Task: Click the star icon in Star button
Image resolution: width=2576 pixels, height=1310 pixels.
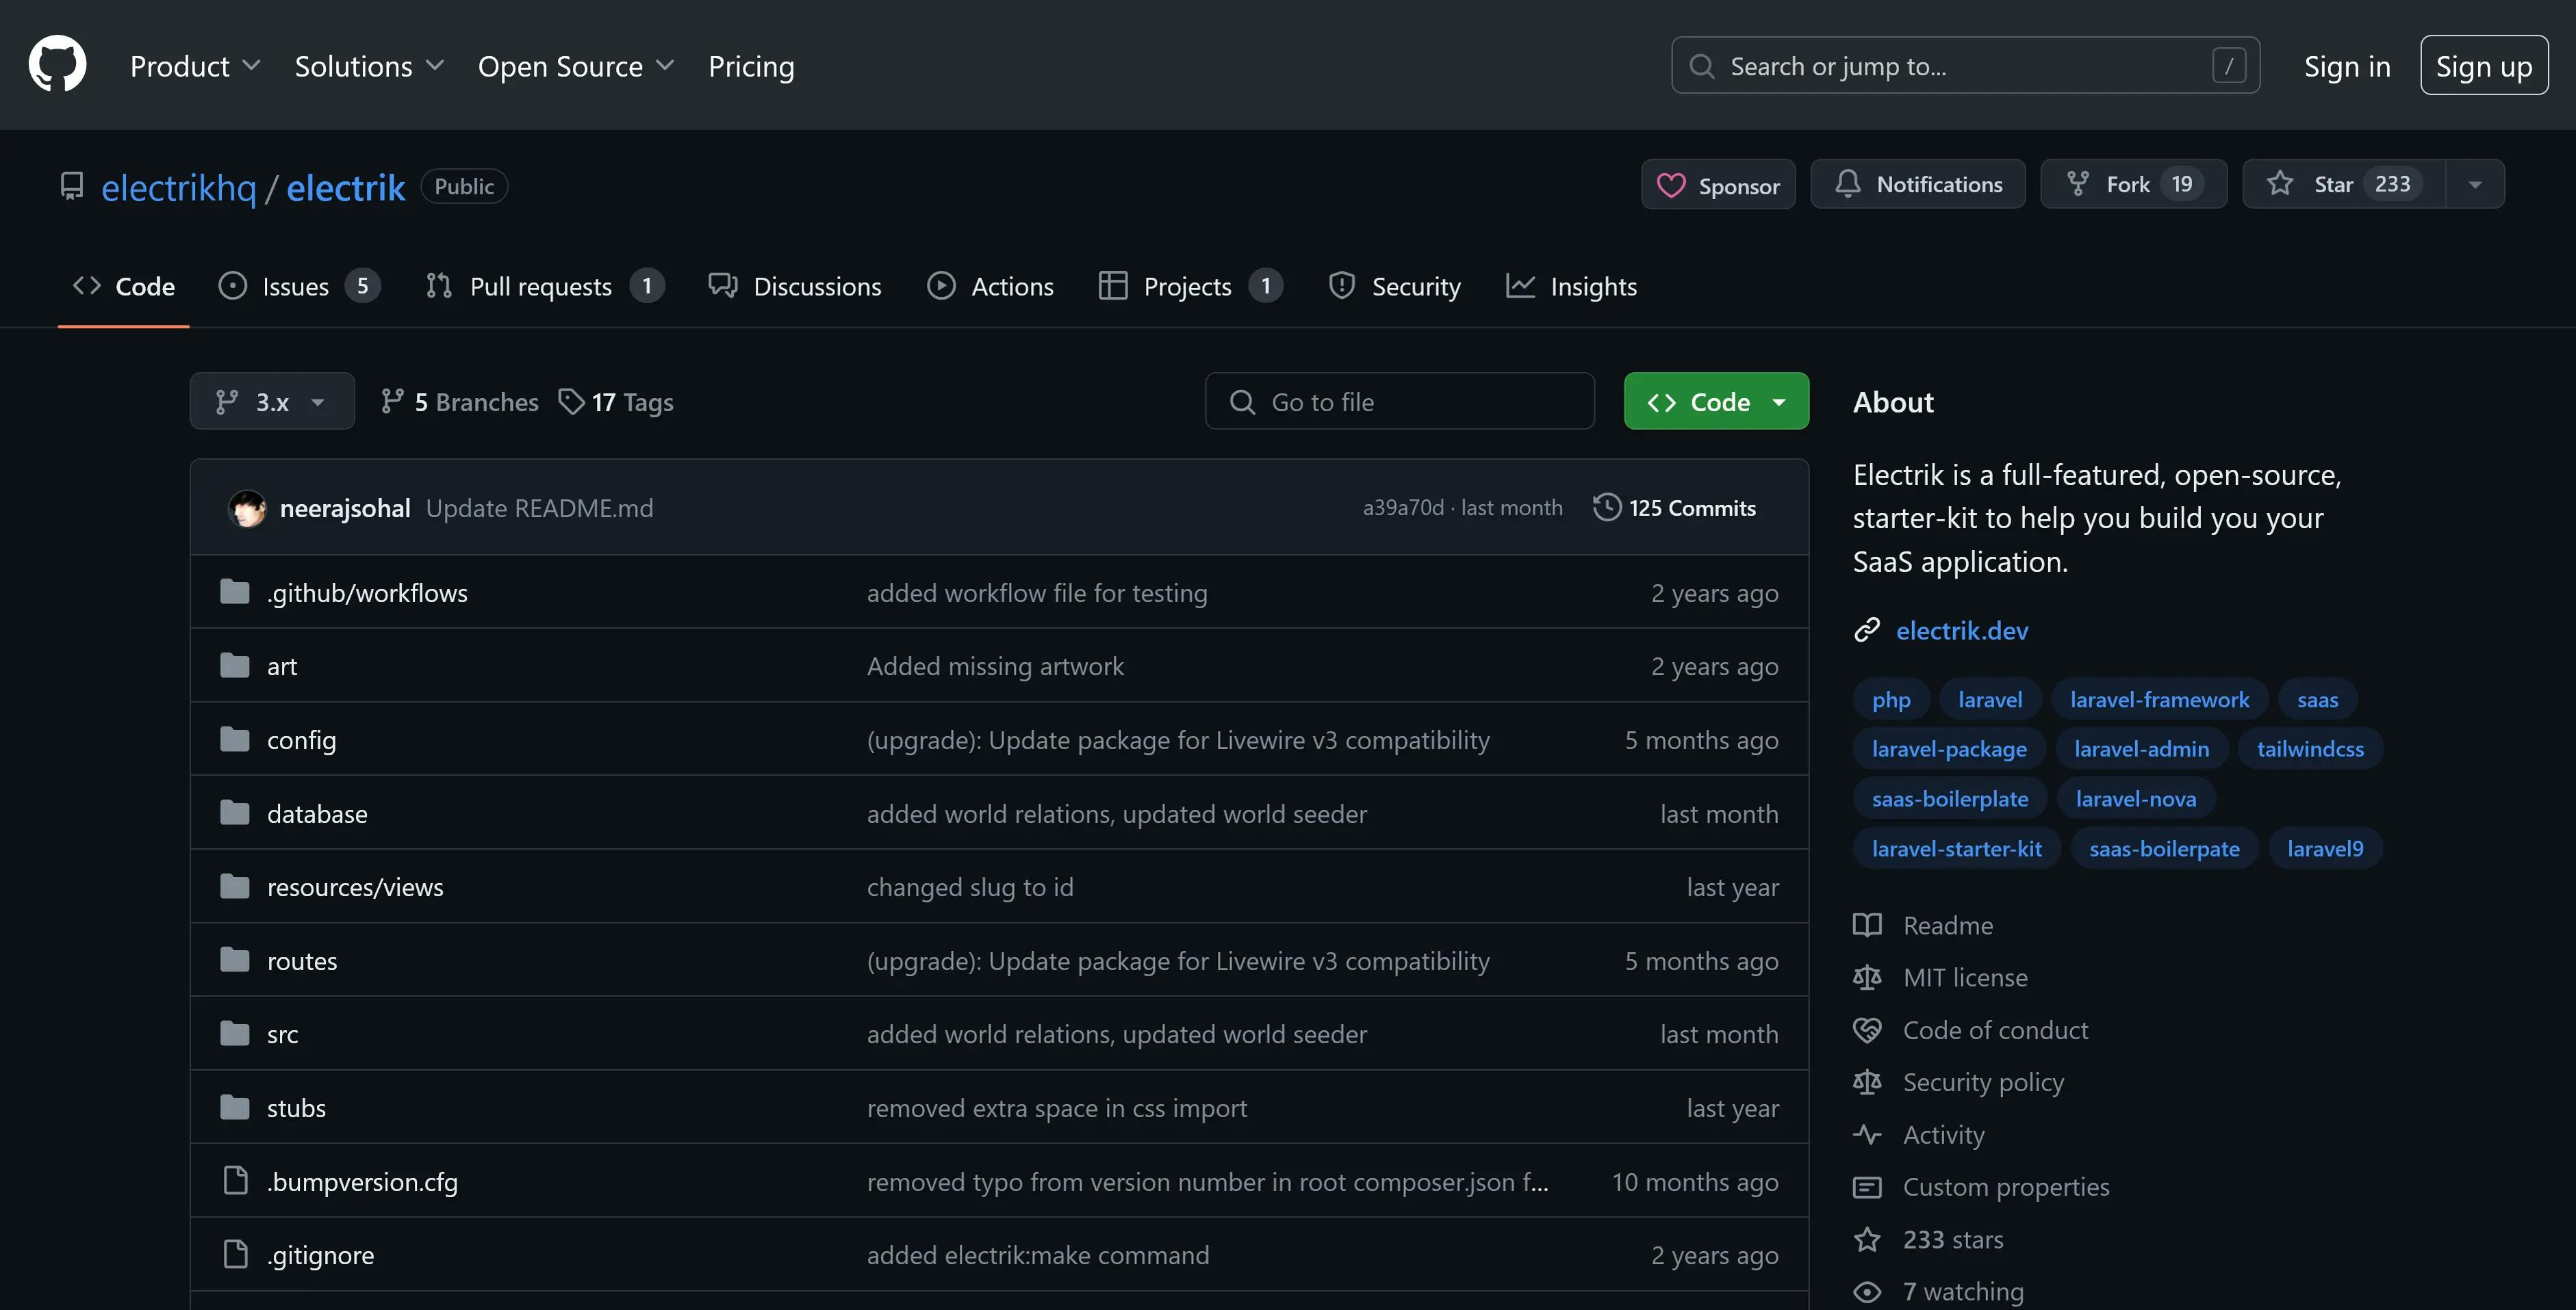Action: tap(2280, 184)
